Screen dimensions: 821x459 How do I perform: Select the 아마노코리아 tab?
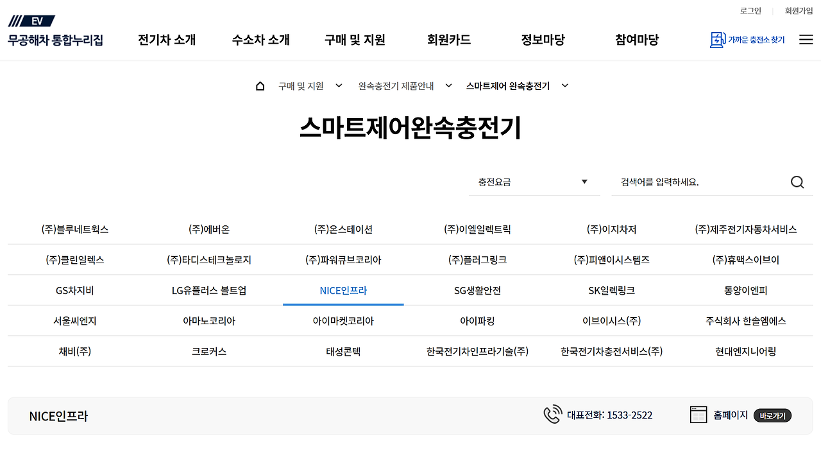click(x=209, y=320)
